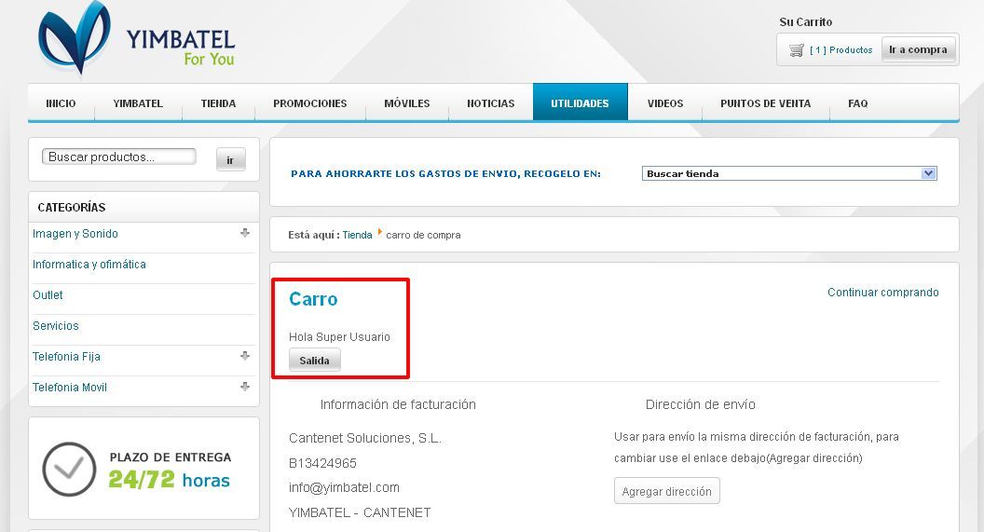This screenshot has height=532, width=984.
Task: Click the [1] Productos link
Action: 840,50
